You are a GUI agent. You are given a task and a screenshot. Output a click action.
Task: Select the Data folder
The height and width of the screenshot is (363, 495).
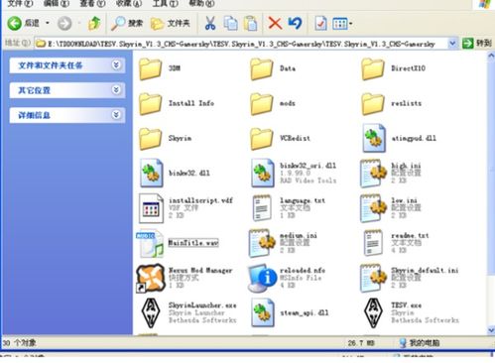[273, 69]
